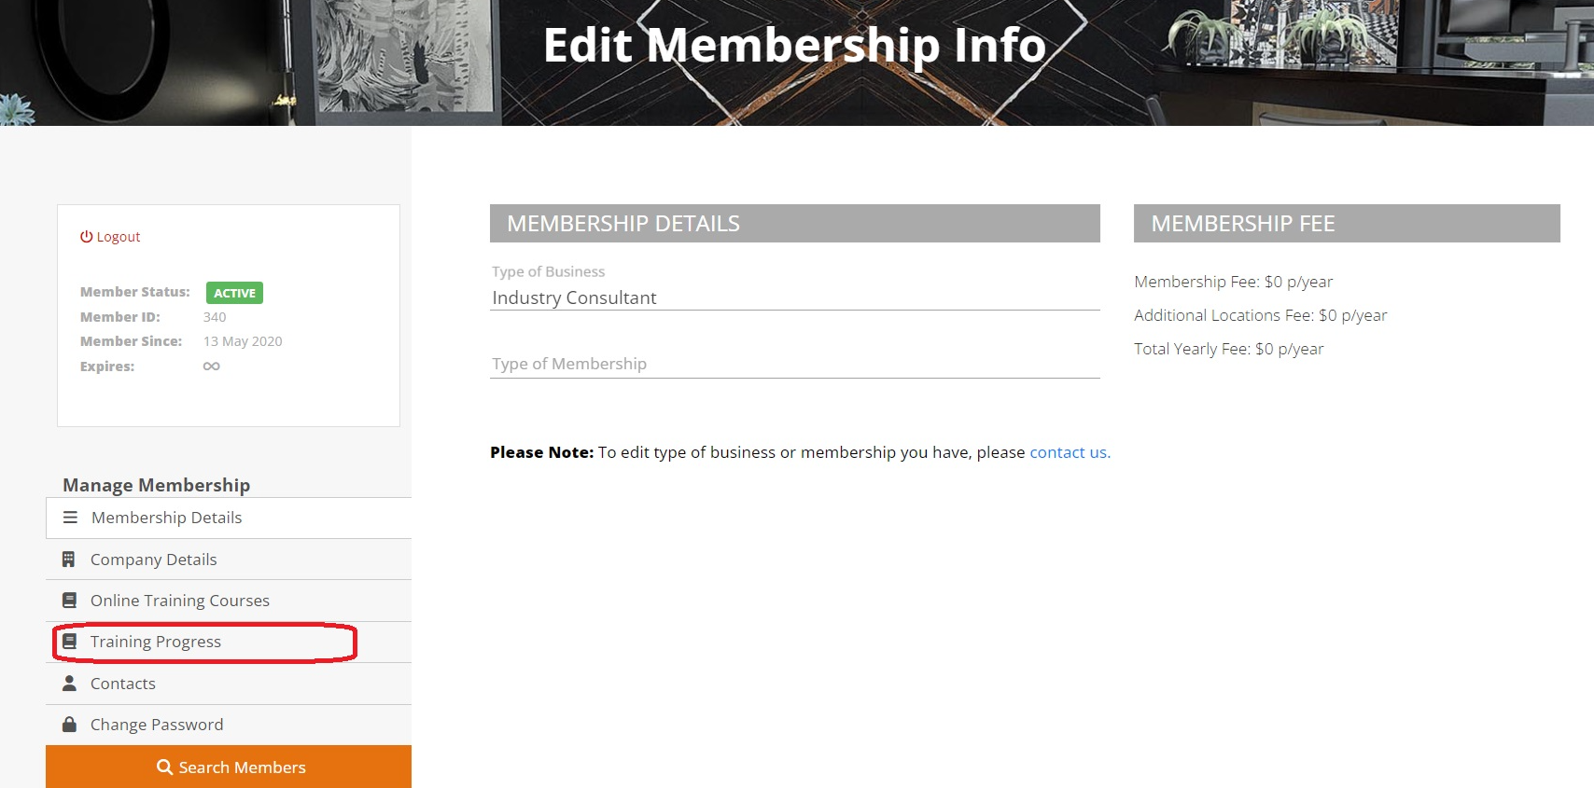Click the Logout link text

pos(119,237)
